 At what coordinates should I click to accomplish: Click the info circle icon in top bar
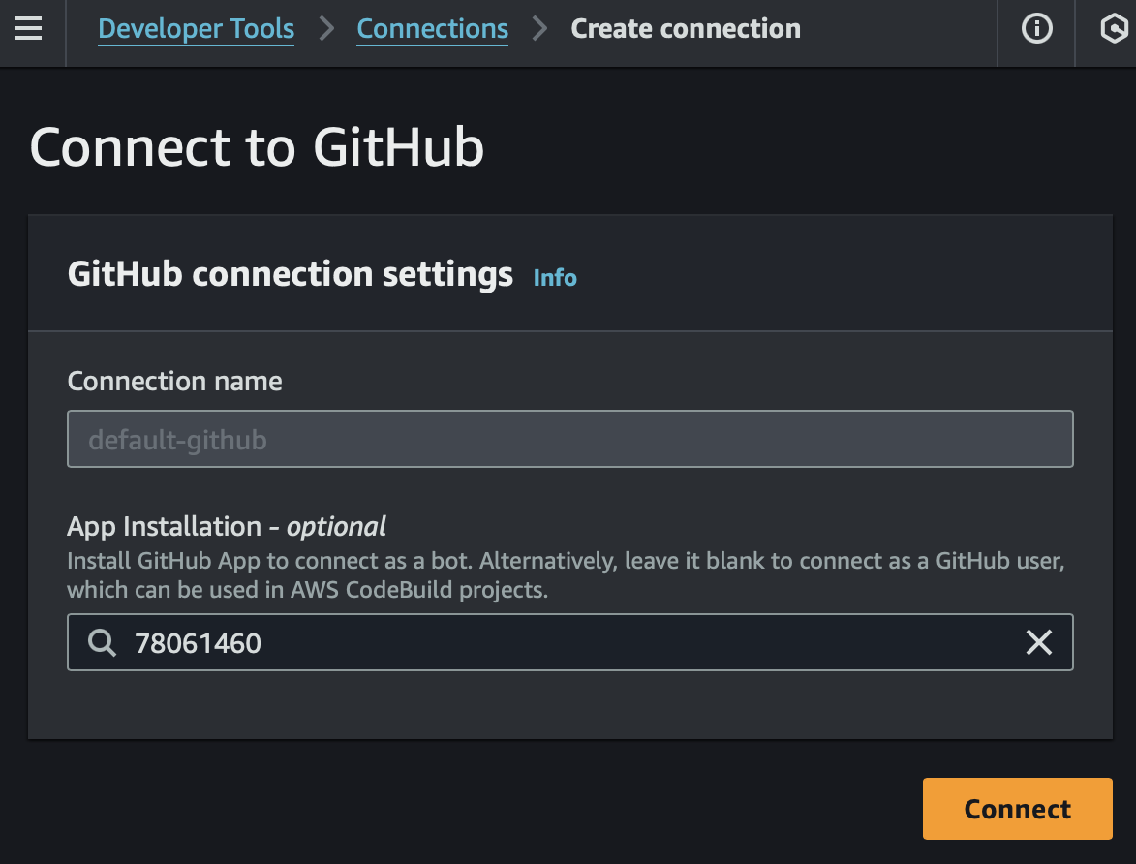click(x=1037, y=30)
